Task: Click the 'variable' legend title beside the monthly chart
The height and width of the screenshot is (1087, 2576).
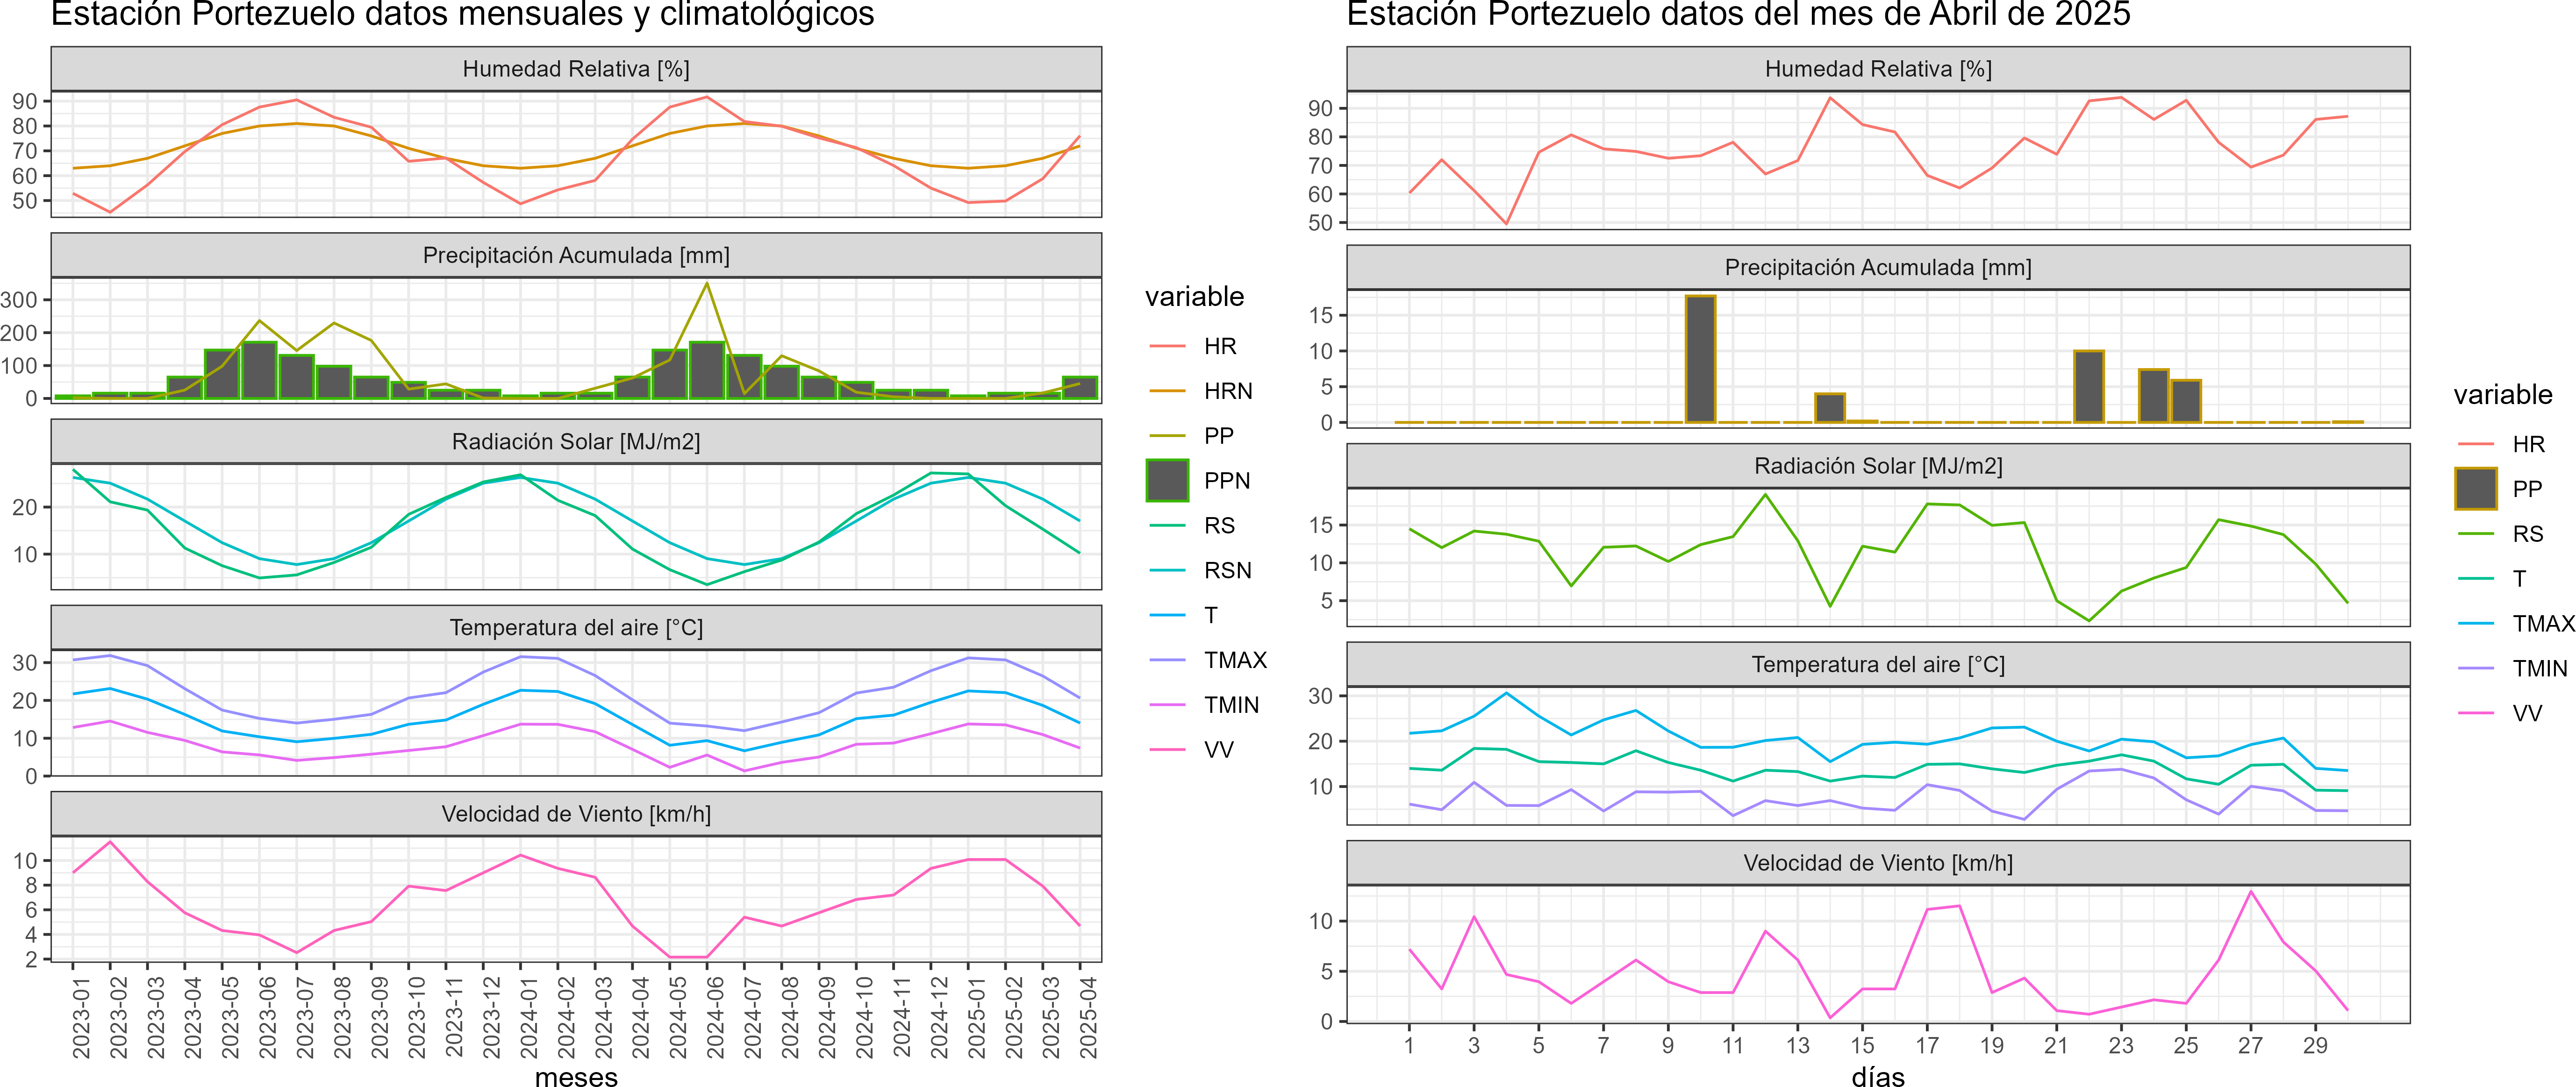Action: pyautogui.click(x=1194, y=297)
